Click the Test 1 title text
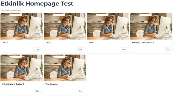The height and width of the screenshot is (96, 173). [5, 42]
